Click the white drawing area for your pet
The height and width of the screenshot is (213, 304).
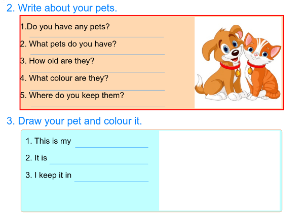219,171
